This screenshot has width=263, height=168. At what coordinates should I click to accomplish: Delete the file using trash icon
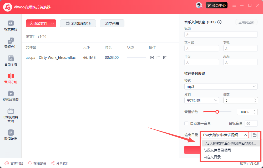[165, 57]
